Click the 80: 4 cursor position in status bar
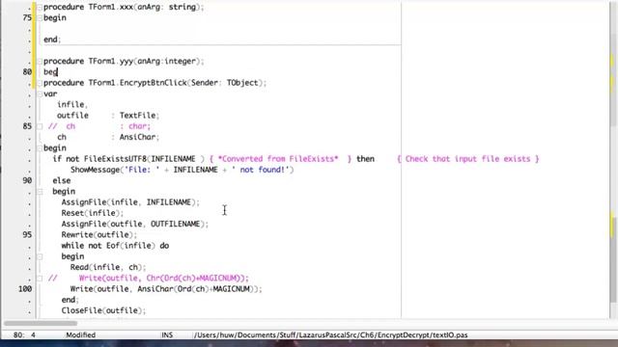Image resolution: width=618 pixels, height=347 pixels. [24, 335]
